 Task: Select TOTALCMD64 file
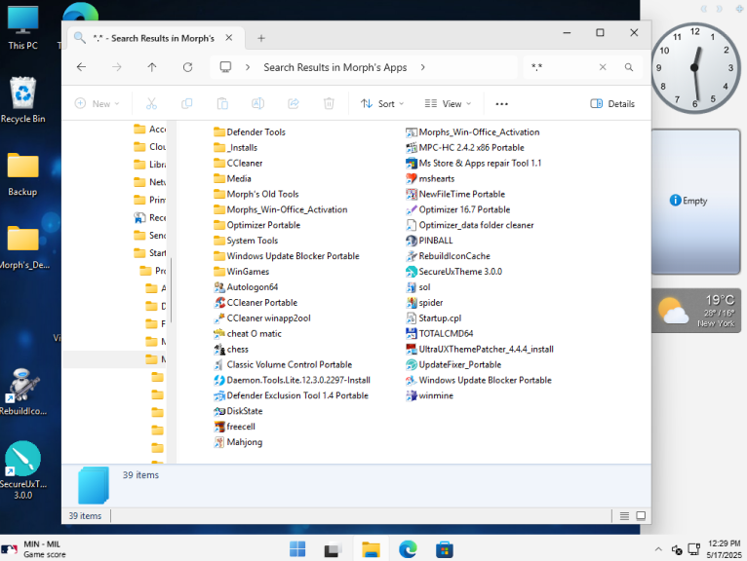(439, 333)
